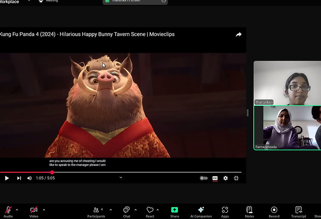Open meeting Notes
This screenshot has width=321, height=219.
(249, 212)
